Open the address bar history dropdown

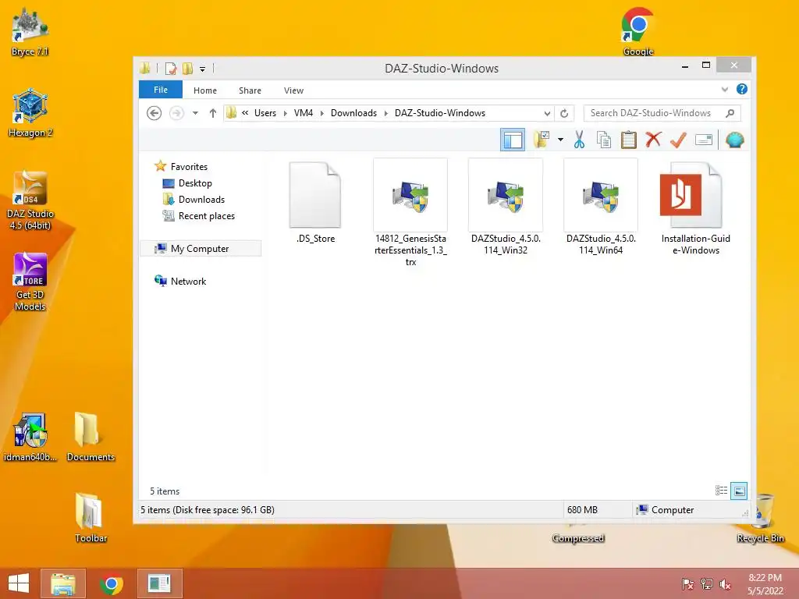(547, 114)
